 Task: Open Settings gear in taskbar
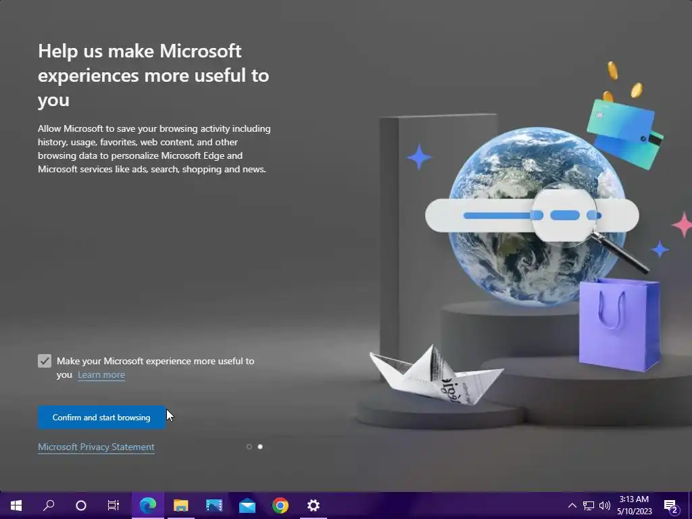314,505
